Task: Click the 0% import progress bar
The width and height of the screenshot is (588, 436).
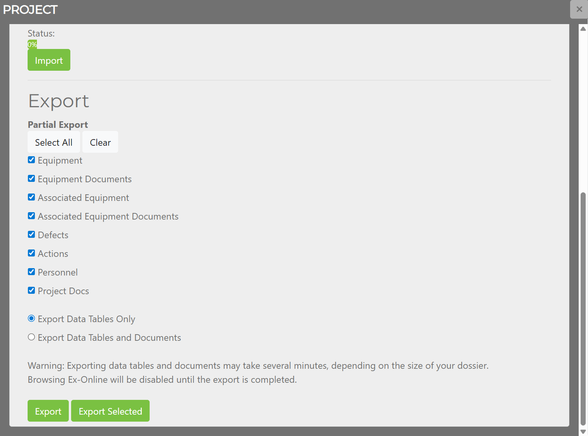Action: click(32, 44)
